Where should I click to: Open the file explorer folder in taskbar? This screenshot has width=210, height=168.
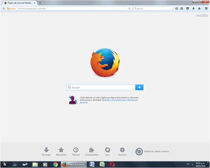coord(35,164)
